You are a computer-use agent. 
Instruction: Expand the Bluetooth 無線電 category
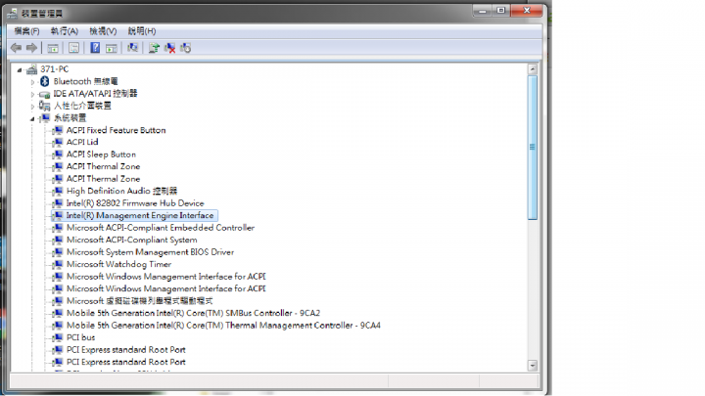click(32, 82)
